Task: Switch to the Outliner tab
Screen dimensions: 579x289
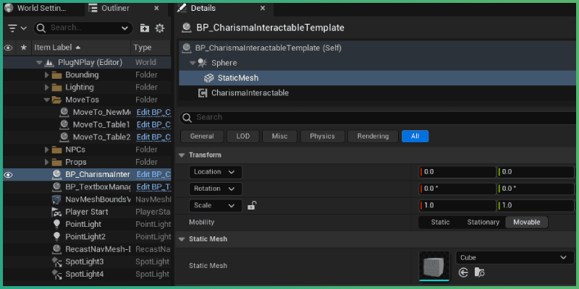Action: click(114, 8)
